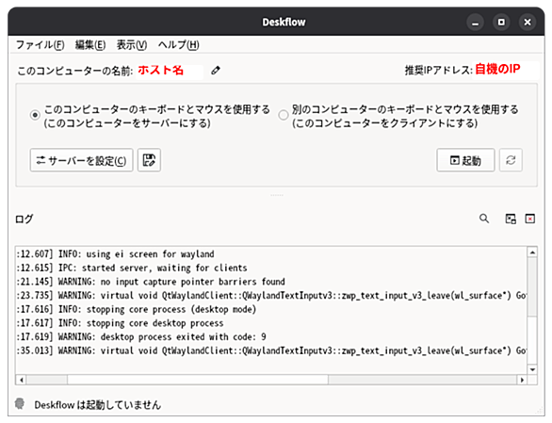The width and height of the screenshot is (552, 423).
Task: Click the reload/restart arrows icon button
Action: pos(511,160)
